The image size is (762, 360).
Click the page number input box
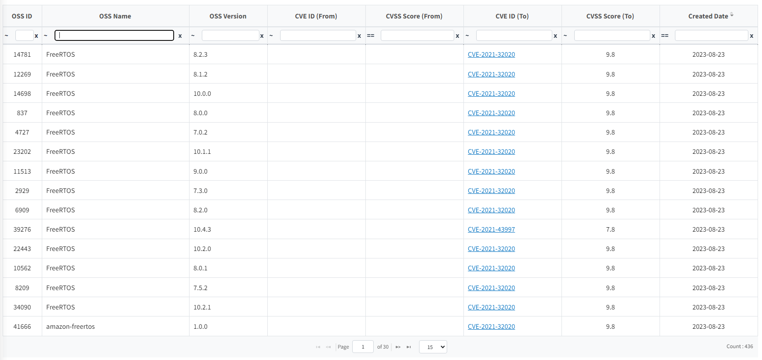point(363,347)
